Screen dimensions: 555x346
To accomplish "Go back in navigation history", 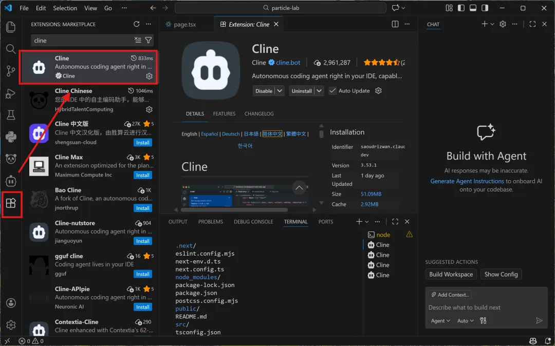I will point(153,8).
